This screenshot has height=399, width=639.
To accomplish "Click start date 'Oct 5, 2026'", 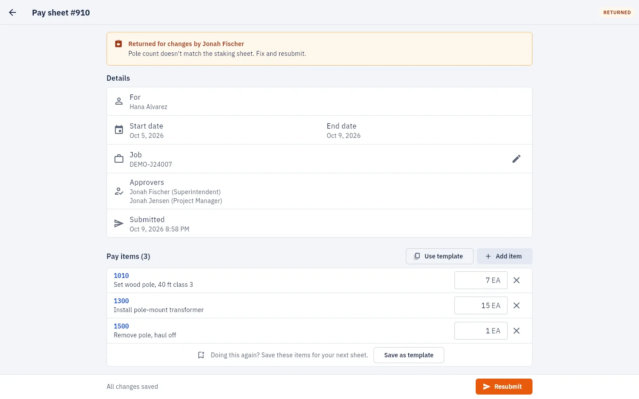I will pos(146,136).
